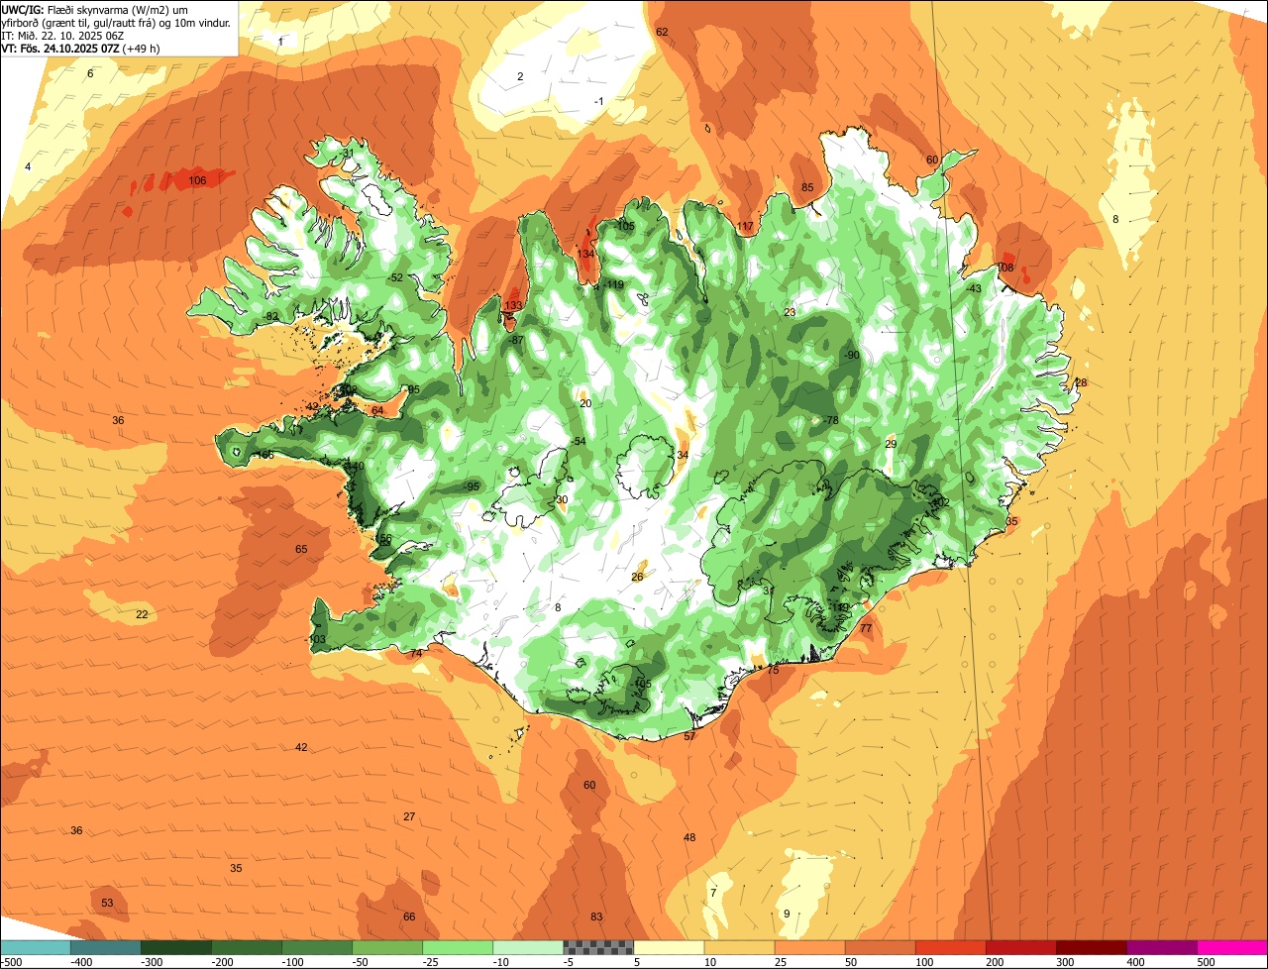Viewport: 1268px width, 969px height.
Task: Click the legend swatch between 10 and 25
Action: click(739, 947)
